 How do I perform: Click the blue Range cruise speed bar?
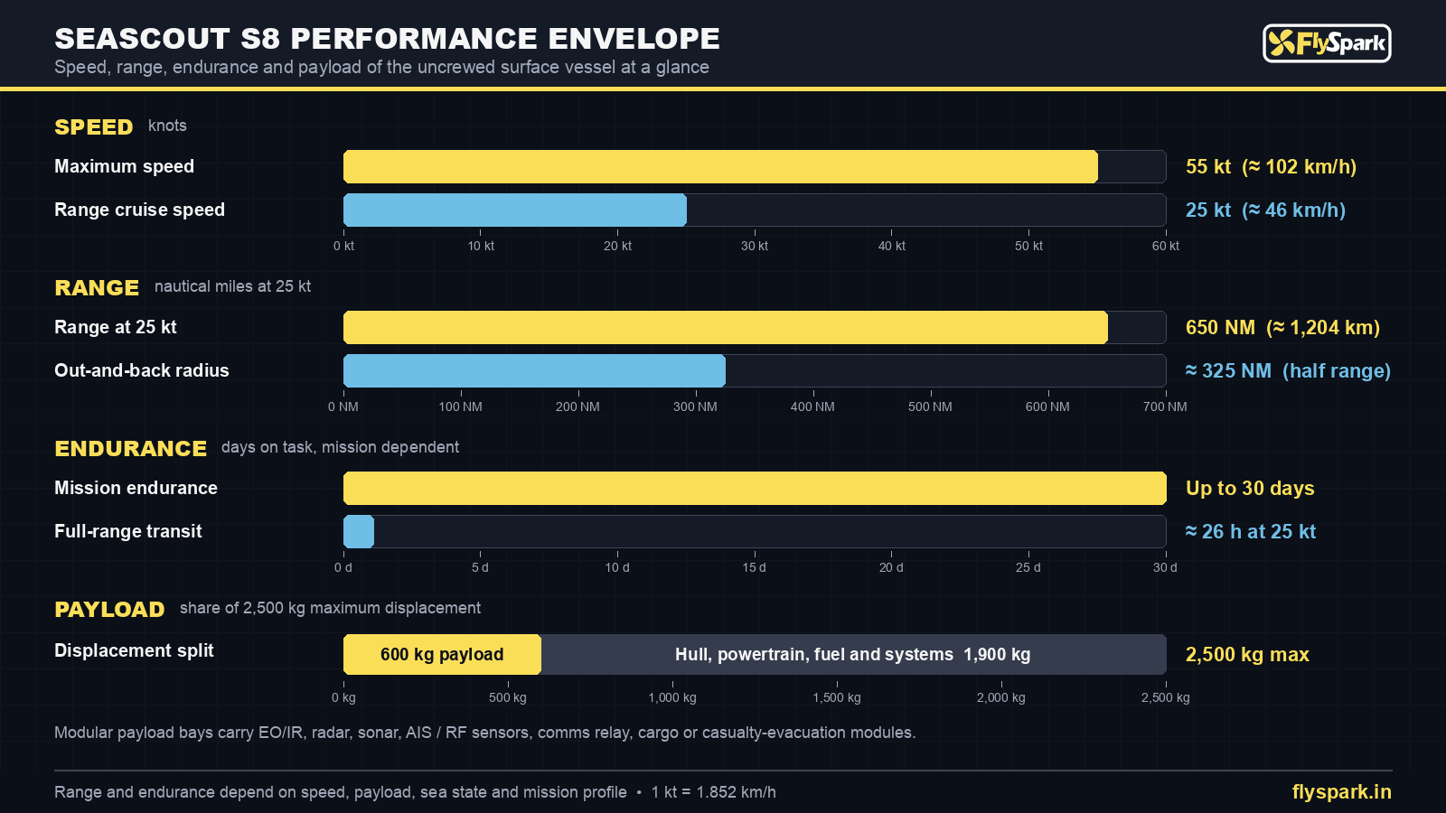(515, 210)
